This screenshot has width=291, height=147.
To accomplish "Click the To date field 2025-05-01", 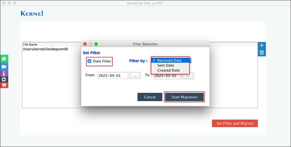I will [167, 76].
